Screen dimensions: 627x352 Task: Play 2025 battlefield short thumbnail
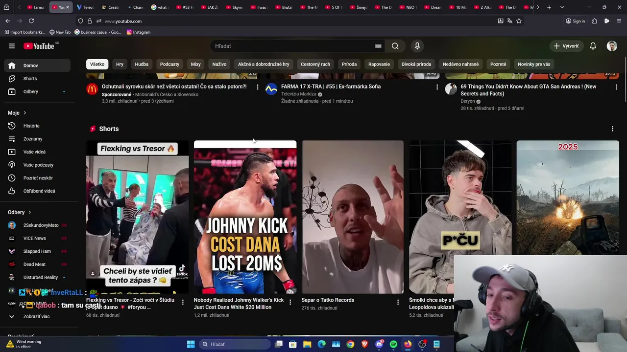pos(568,198)
